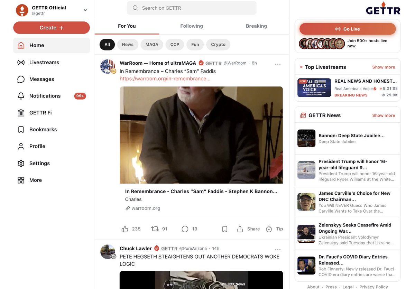Open the James Carville's Choice headline
415x289 pixels.
[354, 196]
